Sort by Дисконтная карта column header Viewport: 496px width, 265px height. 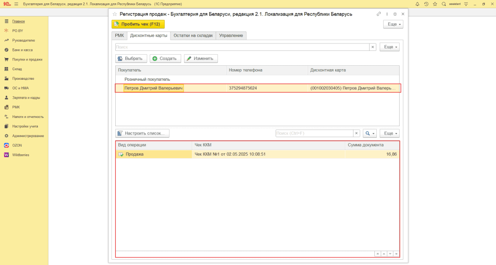(x=353, y=70)
